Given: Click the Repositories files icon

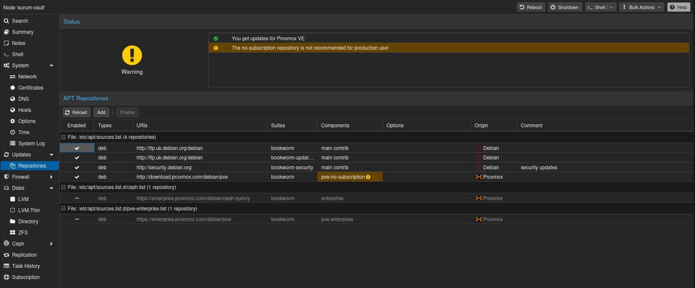Looking at the screenshot, I should coord(12,166).
